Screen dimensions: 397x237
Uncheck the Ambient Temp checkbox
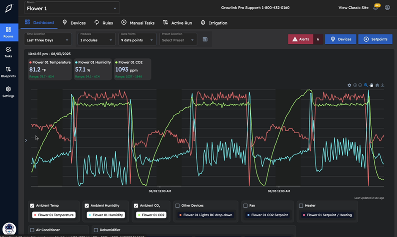click(x=32, y=206)
